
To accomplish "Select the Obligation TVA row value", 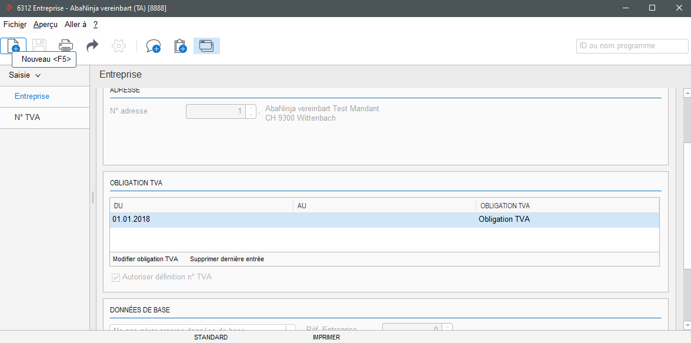I will (504, 219).
